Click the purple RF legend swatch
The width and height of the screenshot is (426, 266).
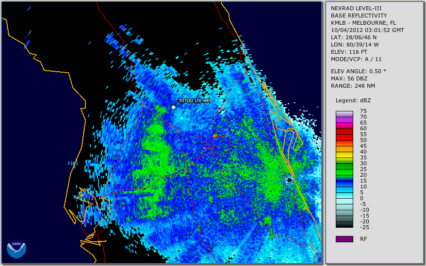344,239
